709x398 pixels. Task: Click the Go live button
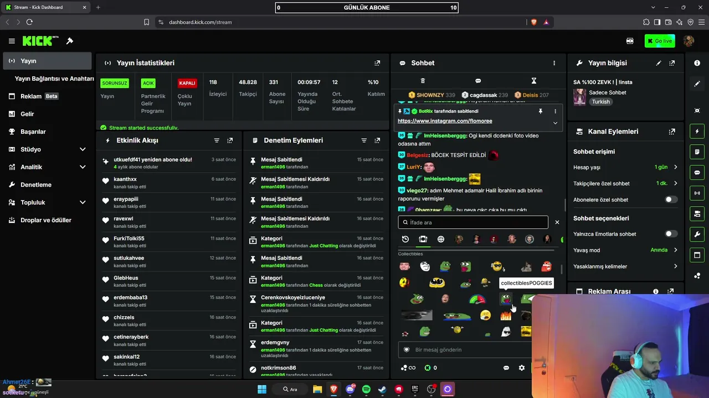coord(659,41)
